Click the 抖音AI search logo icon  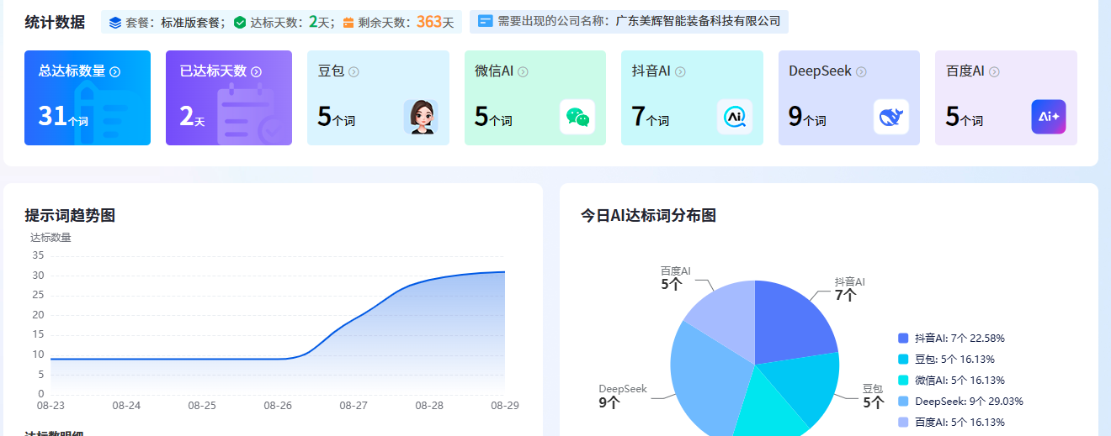point(735,117)
